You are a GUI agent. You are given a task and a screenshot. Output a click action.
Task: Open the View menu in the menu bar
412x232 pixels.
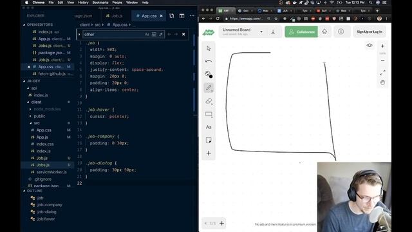70,3
